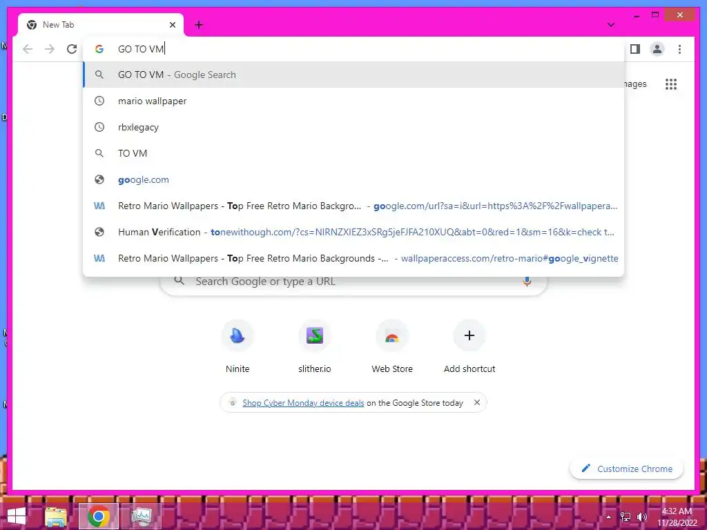Click Chrome icon on taskbar
The image size is (707, 530).
tap(98, 516)
